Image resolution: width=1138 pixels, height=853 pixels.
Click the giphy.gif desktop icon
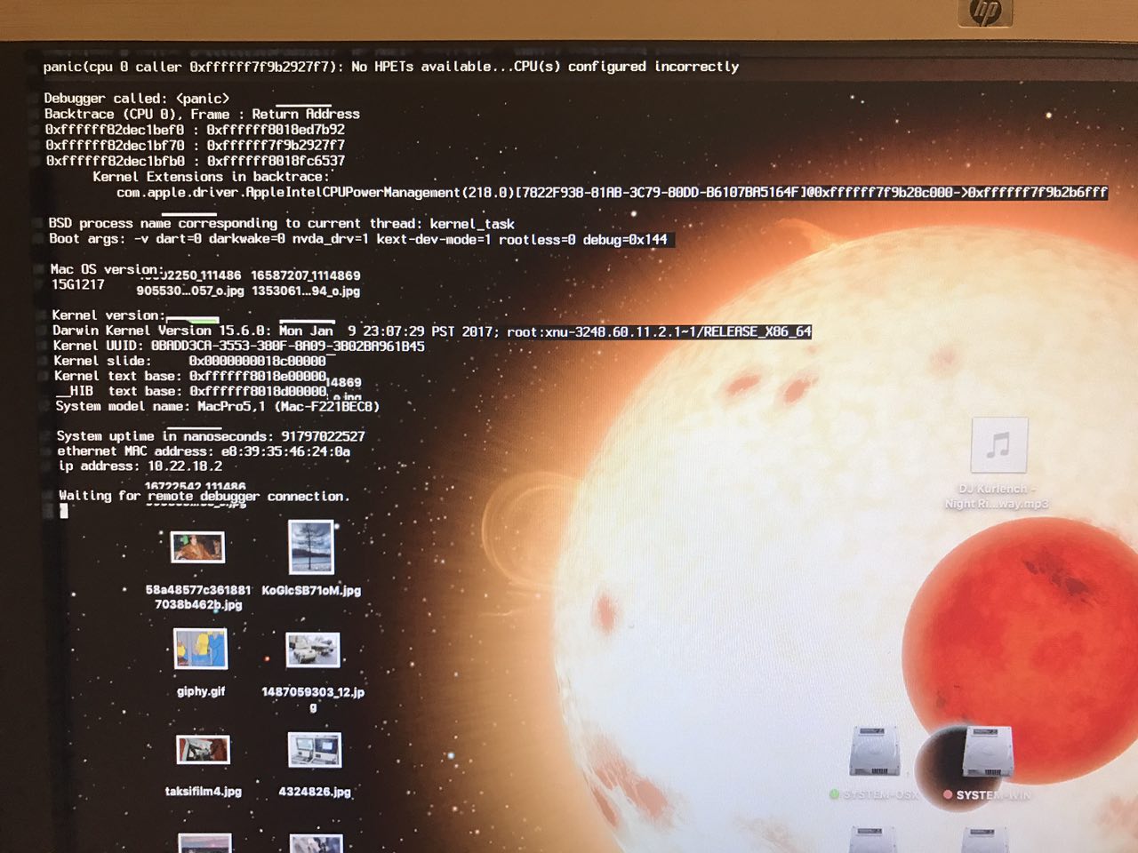[x=201, y=649]
